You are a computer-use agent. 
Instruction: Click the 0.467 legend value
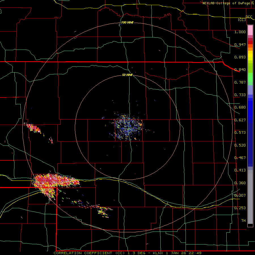(x=240, y=158)
